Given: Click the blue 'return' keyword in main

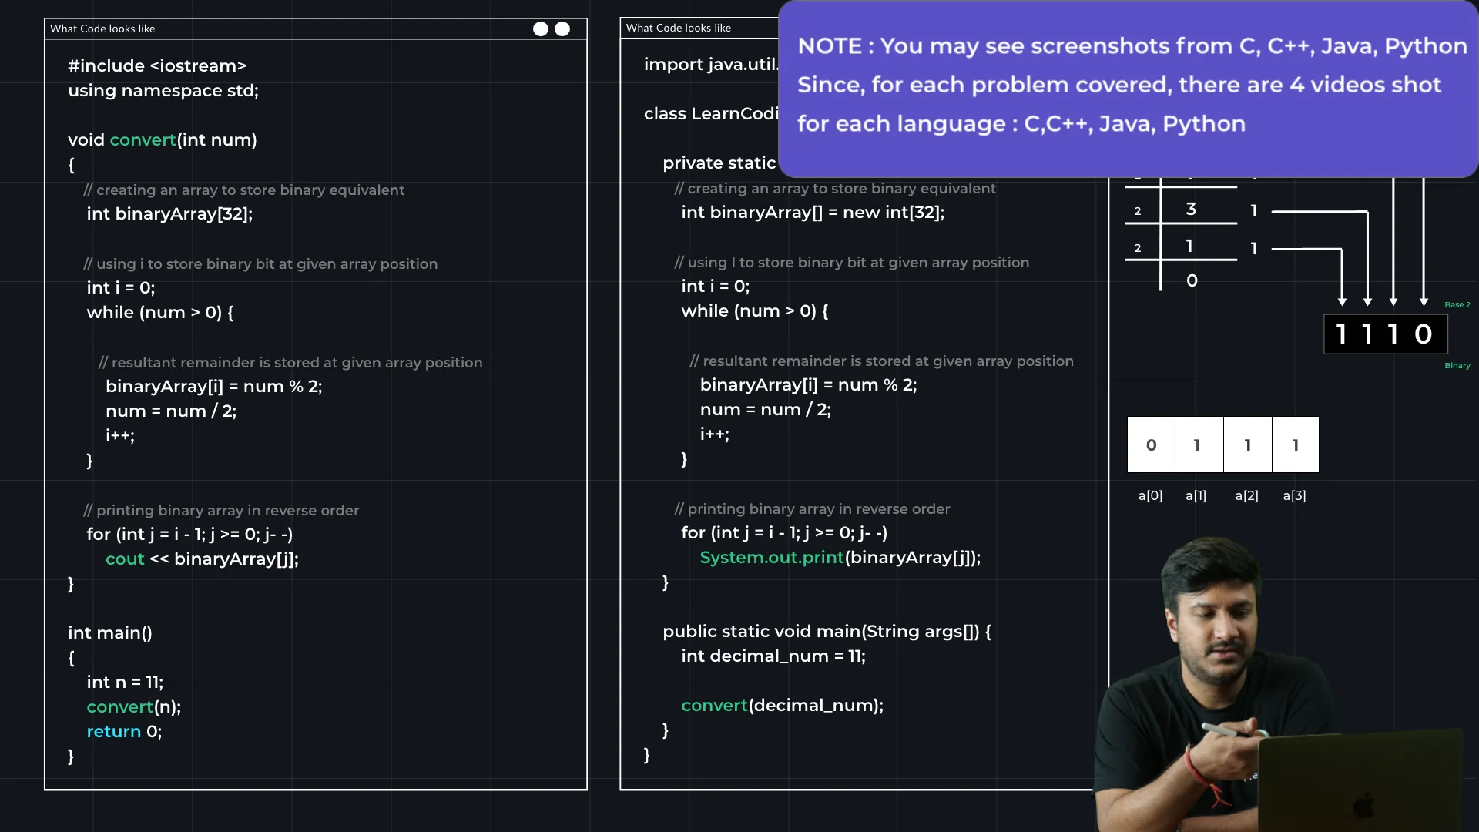Looking at the screenshot, I should (113, 732).
